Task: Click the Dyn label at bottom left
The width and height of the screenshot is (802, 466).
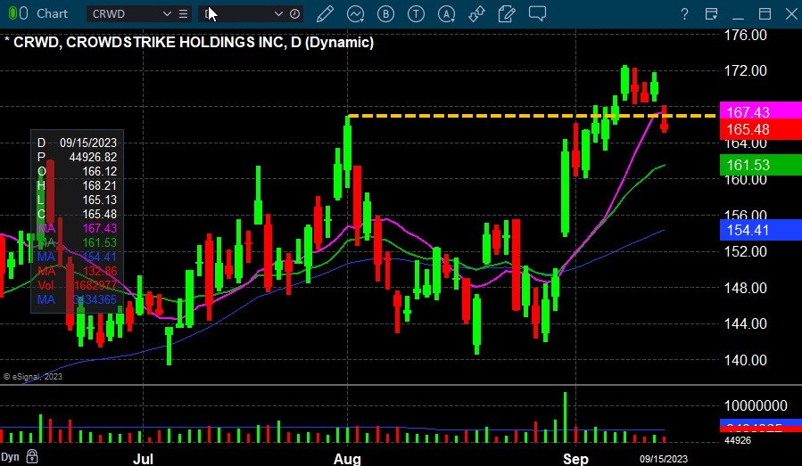Action: [10, 456]
